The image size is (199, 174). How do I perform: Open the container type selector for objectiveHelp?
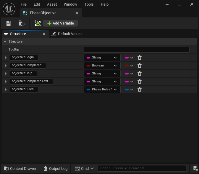coord(129,74)
